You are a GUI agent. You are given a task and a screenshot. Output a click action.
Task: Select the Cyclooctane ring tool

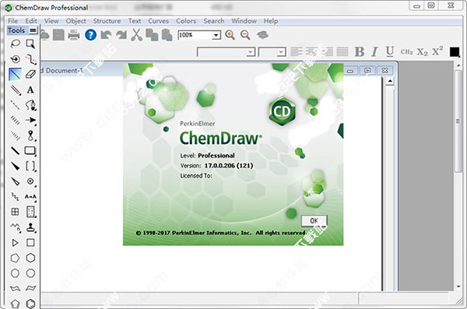tap(30, 273)
